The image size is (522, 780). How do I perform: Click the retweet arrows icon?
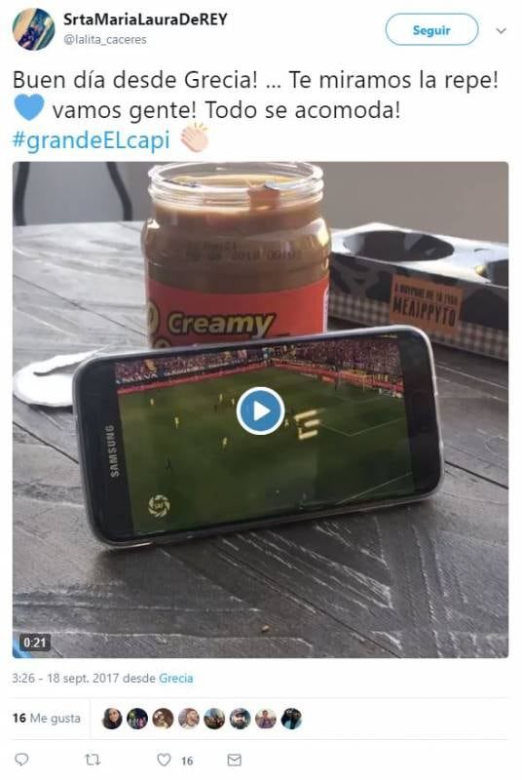click(93, 760)
